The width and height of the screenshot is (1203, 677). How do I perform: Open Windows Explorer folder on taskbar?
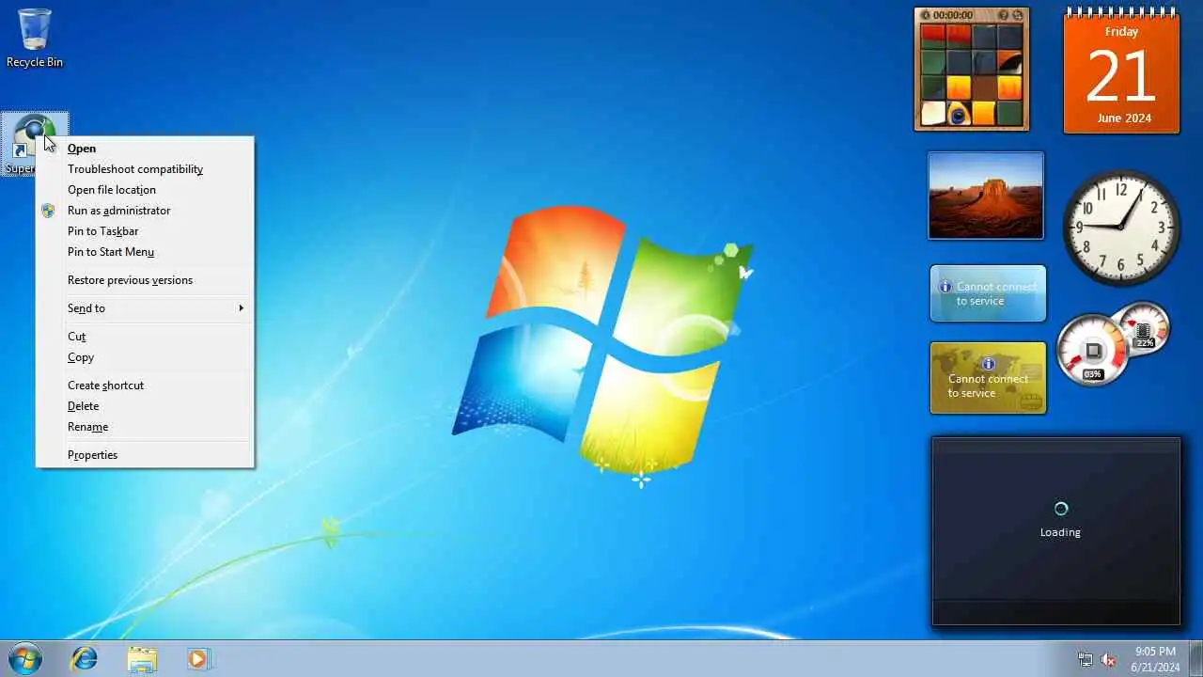pyautogui.click(x=142, y=658)
